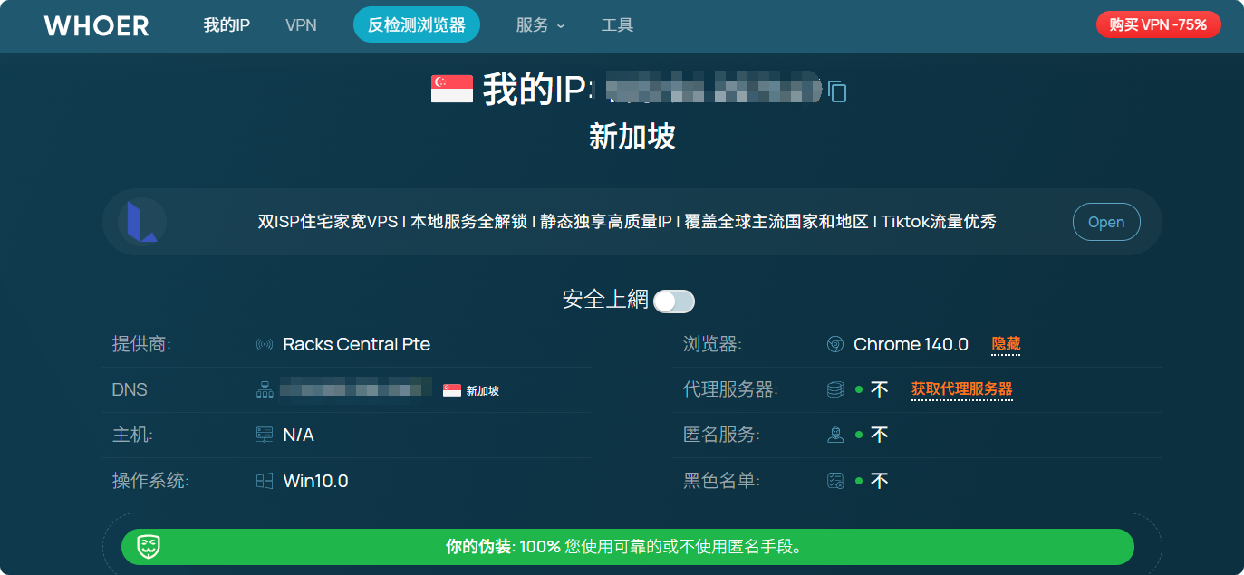Click the Windows icon next to Win10.0
The width and height of the screenshot is (1244, 575).
(x=265, y=481)
